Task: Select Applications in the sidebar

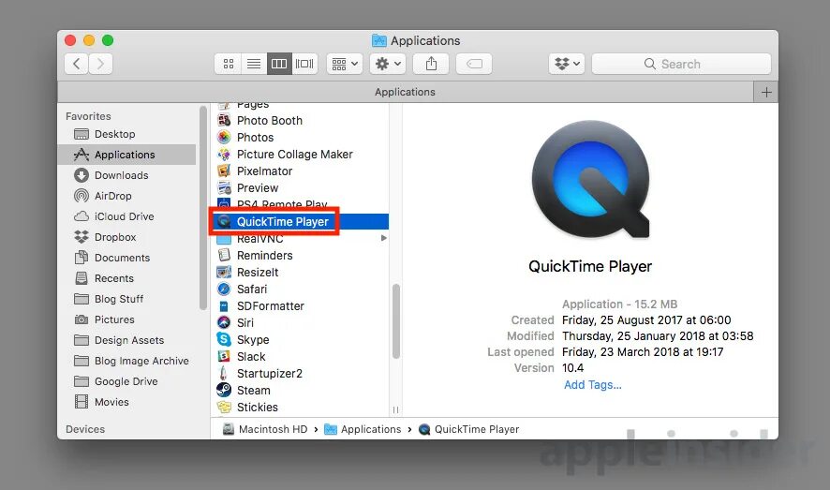Action: coord(127,155)
